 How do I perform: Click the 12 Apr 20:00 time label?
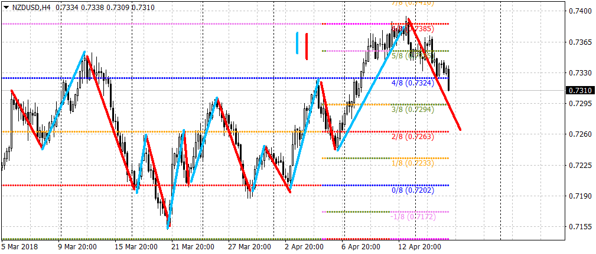[x=419, y=247]
